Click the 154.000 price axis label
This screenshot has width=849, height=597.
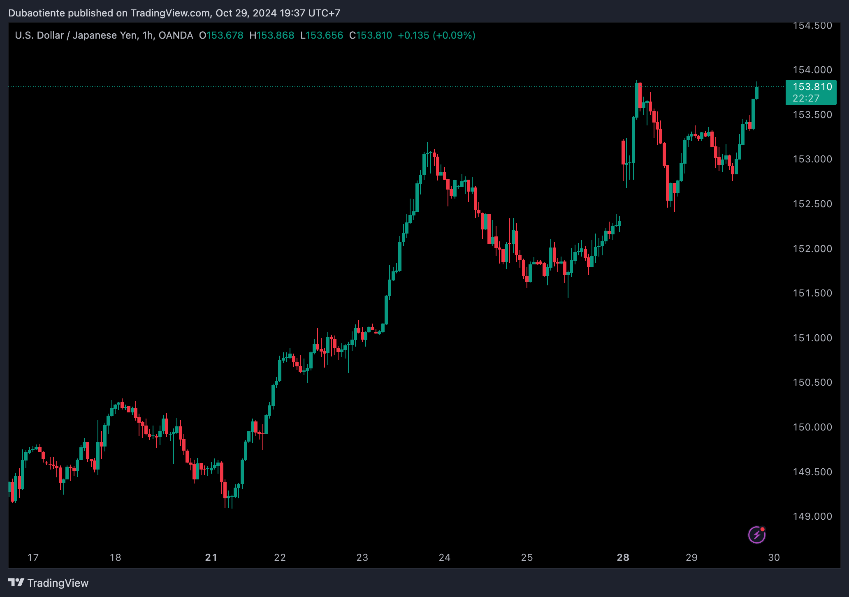click(x=812, y=70)
